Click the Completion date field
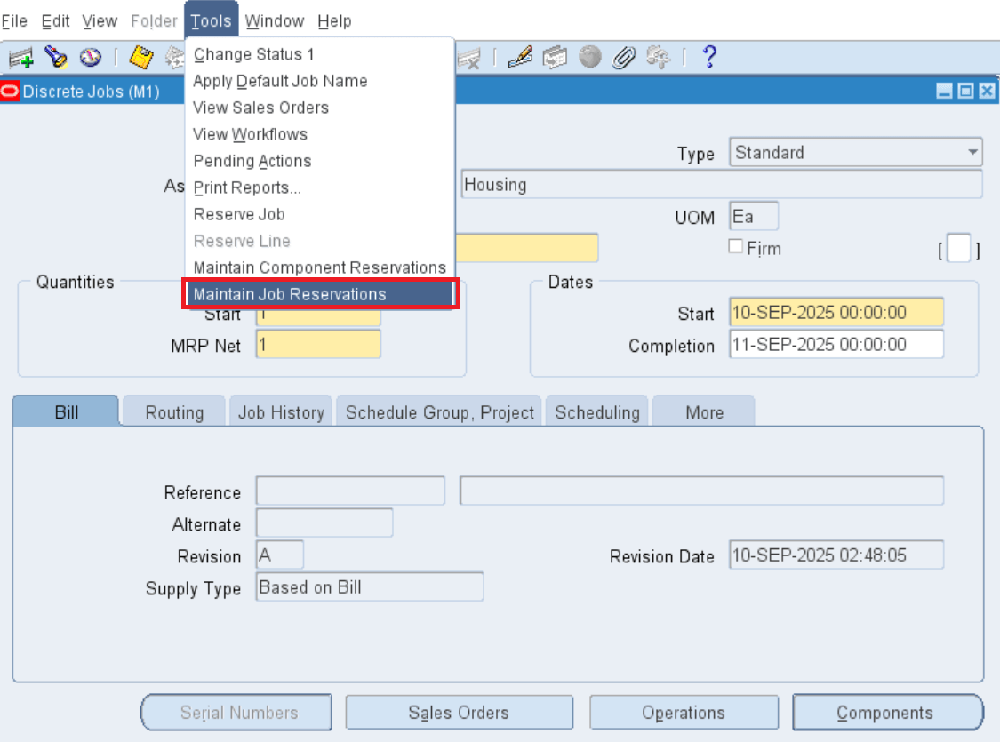Screen dimensions: 1000x742 (x=836, y=344)
